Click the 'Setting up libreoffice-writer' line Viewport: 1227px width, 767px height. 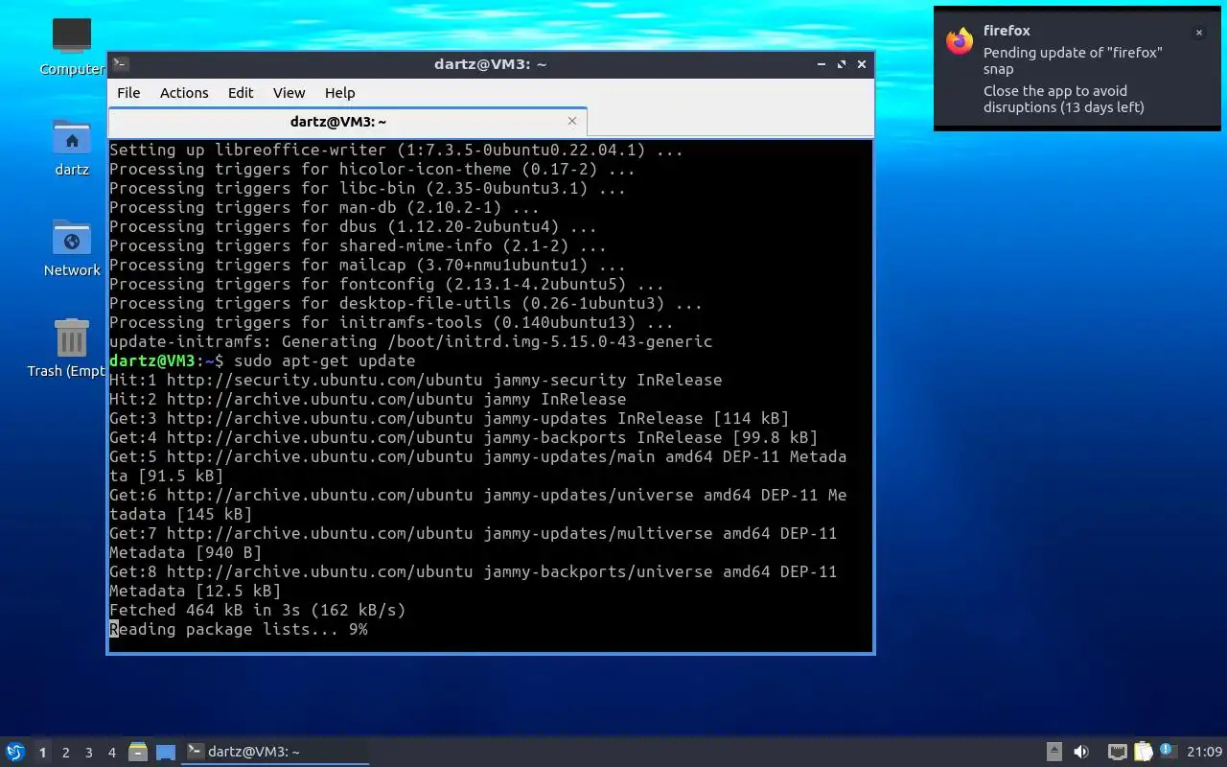click(397, 150)
